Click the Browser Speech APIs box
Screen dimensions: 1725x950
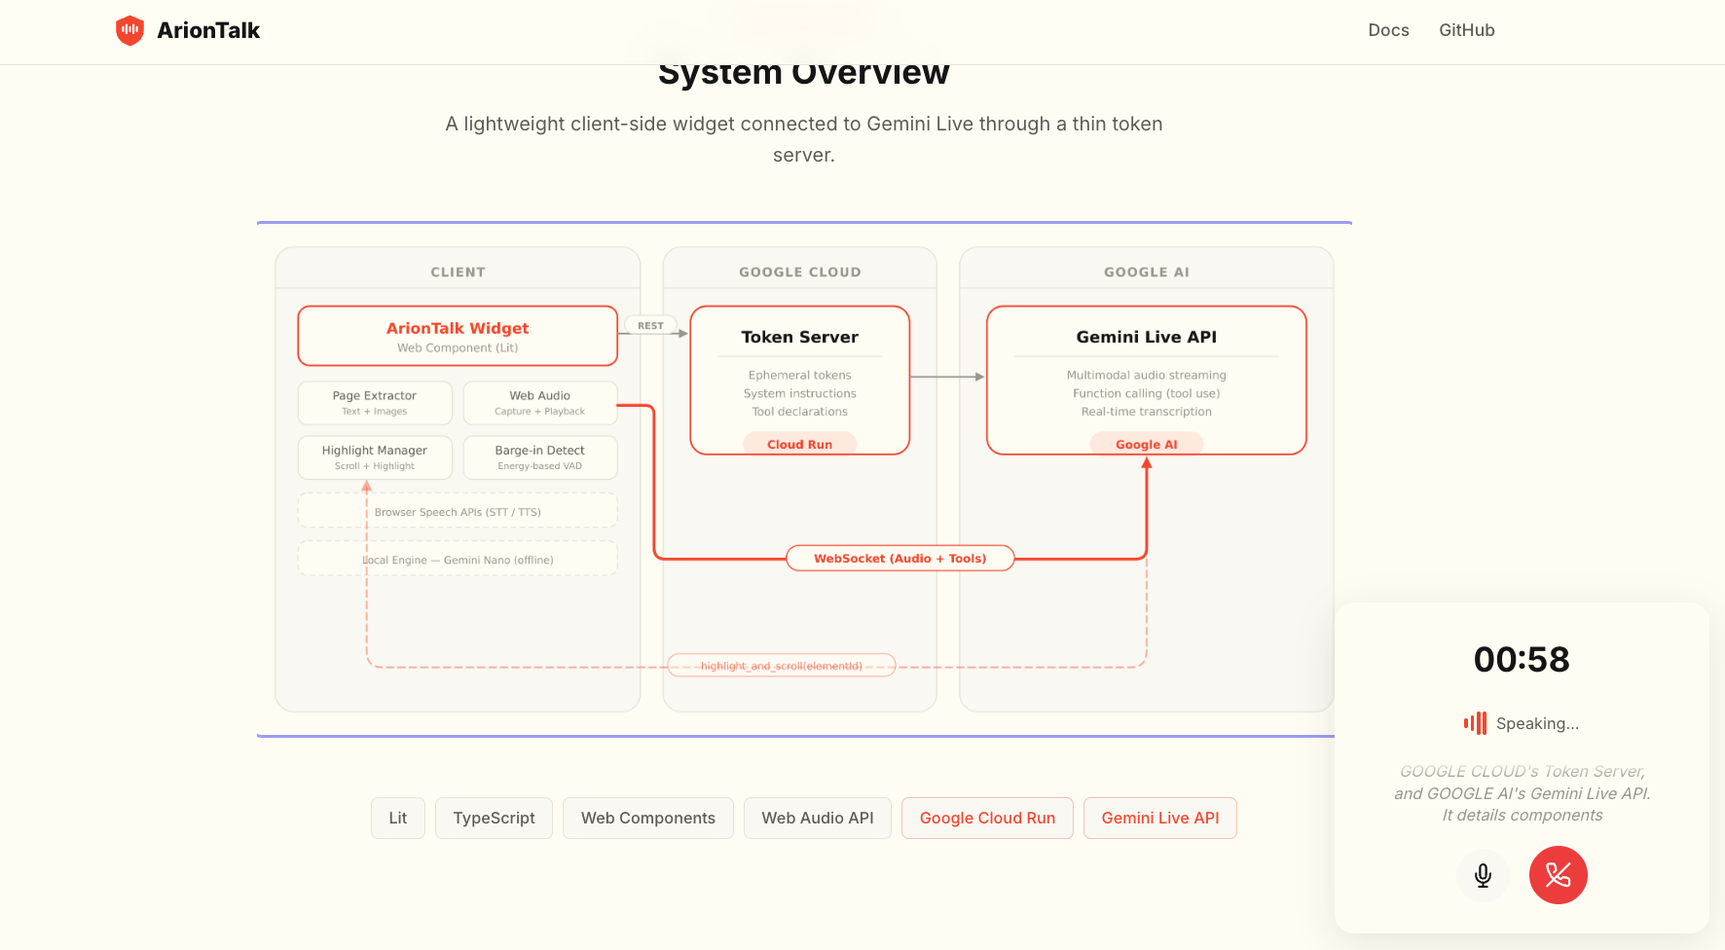458,511
